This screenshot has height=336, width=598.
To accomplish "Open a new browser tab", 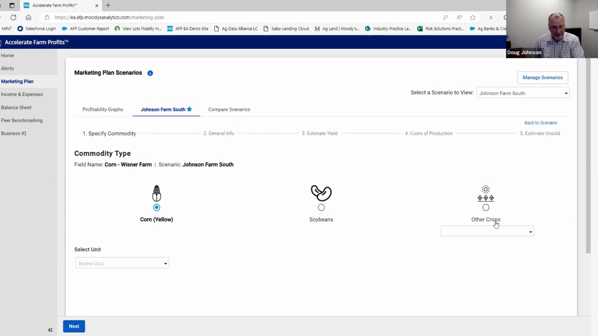I will (108, 5).
